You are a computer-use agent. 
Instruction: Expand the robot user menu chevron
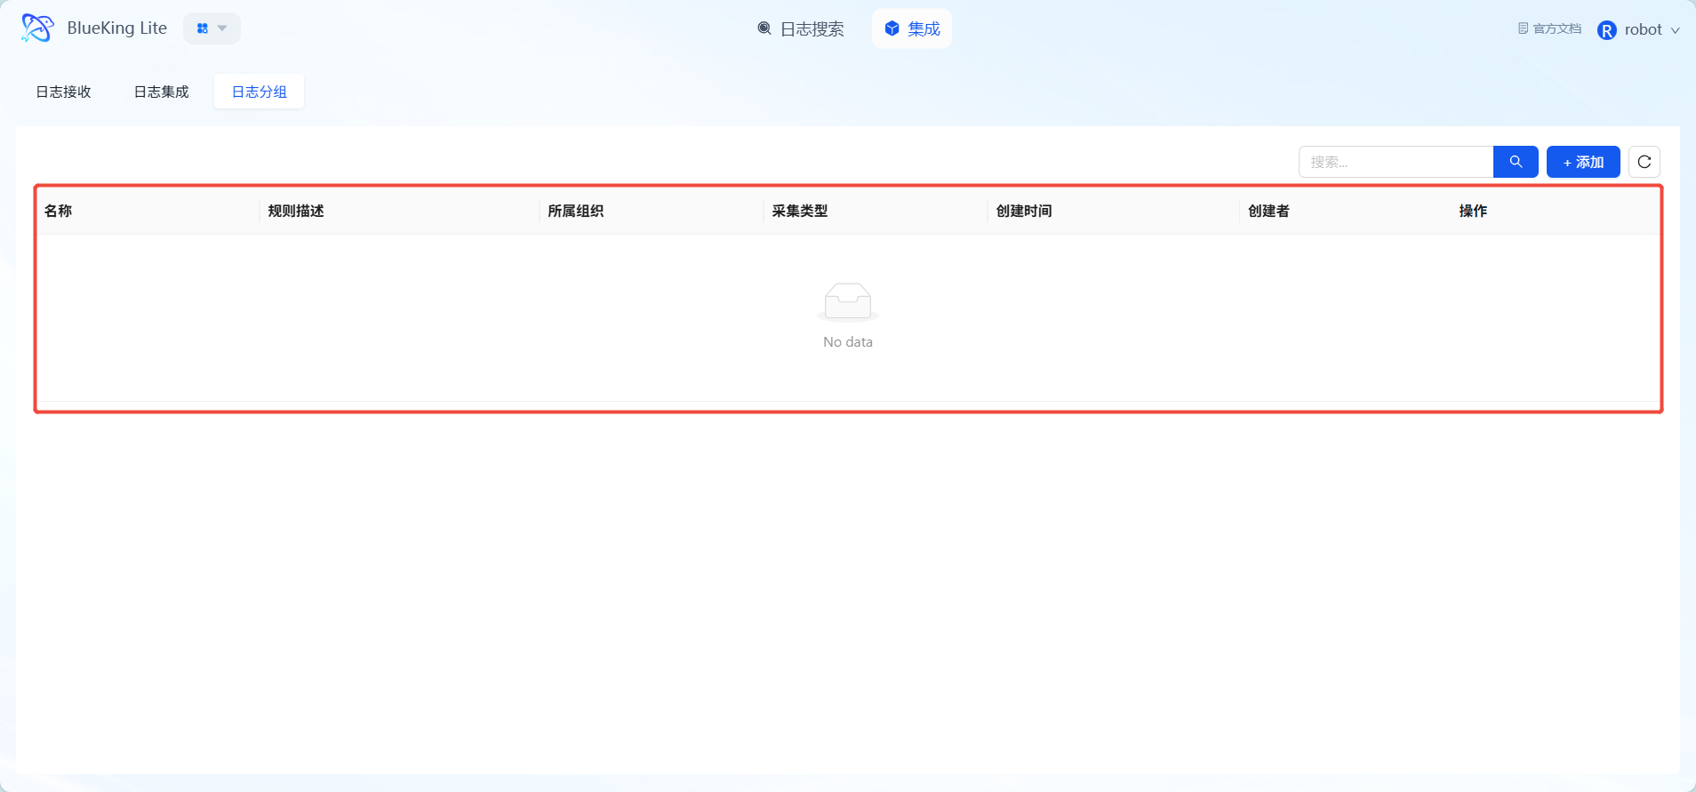(1676, 30)
